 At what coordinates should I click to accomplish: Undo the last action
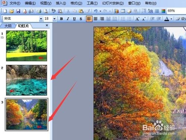pyautogui.click(x=96, y=11)
